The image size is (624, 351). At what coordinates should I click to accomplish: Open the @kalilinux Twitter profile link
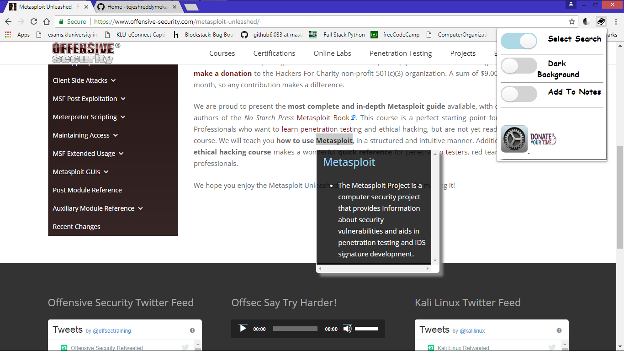click(x=472, y=331)
